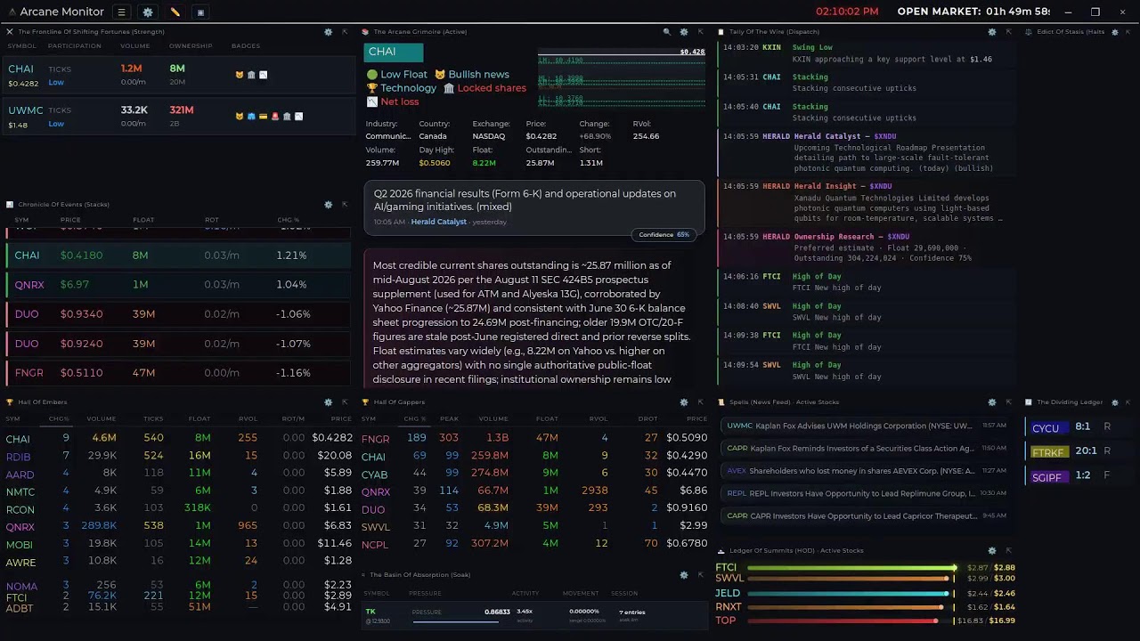1140x641 pixels.
Task: Click the CYCU 8:1 split entry
Action: pos(1079,427)
